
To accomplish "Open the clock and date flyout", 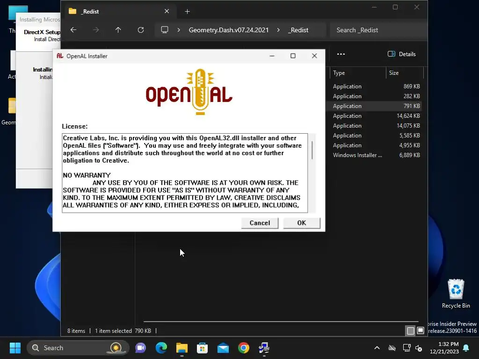I will coord(444,348).
